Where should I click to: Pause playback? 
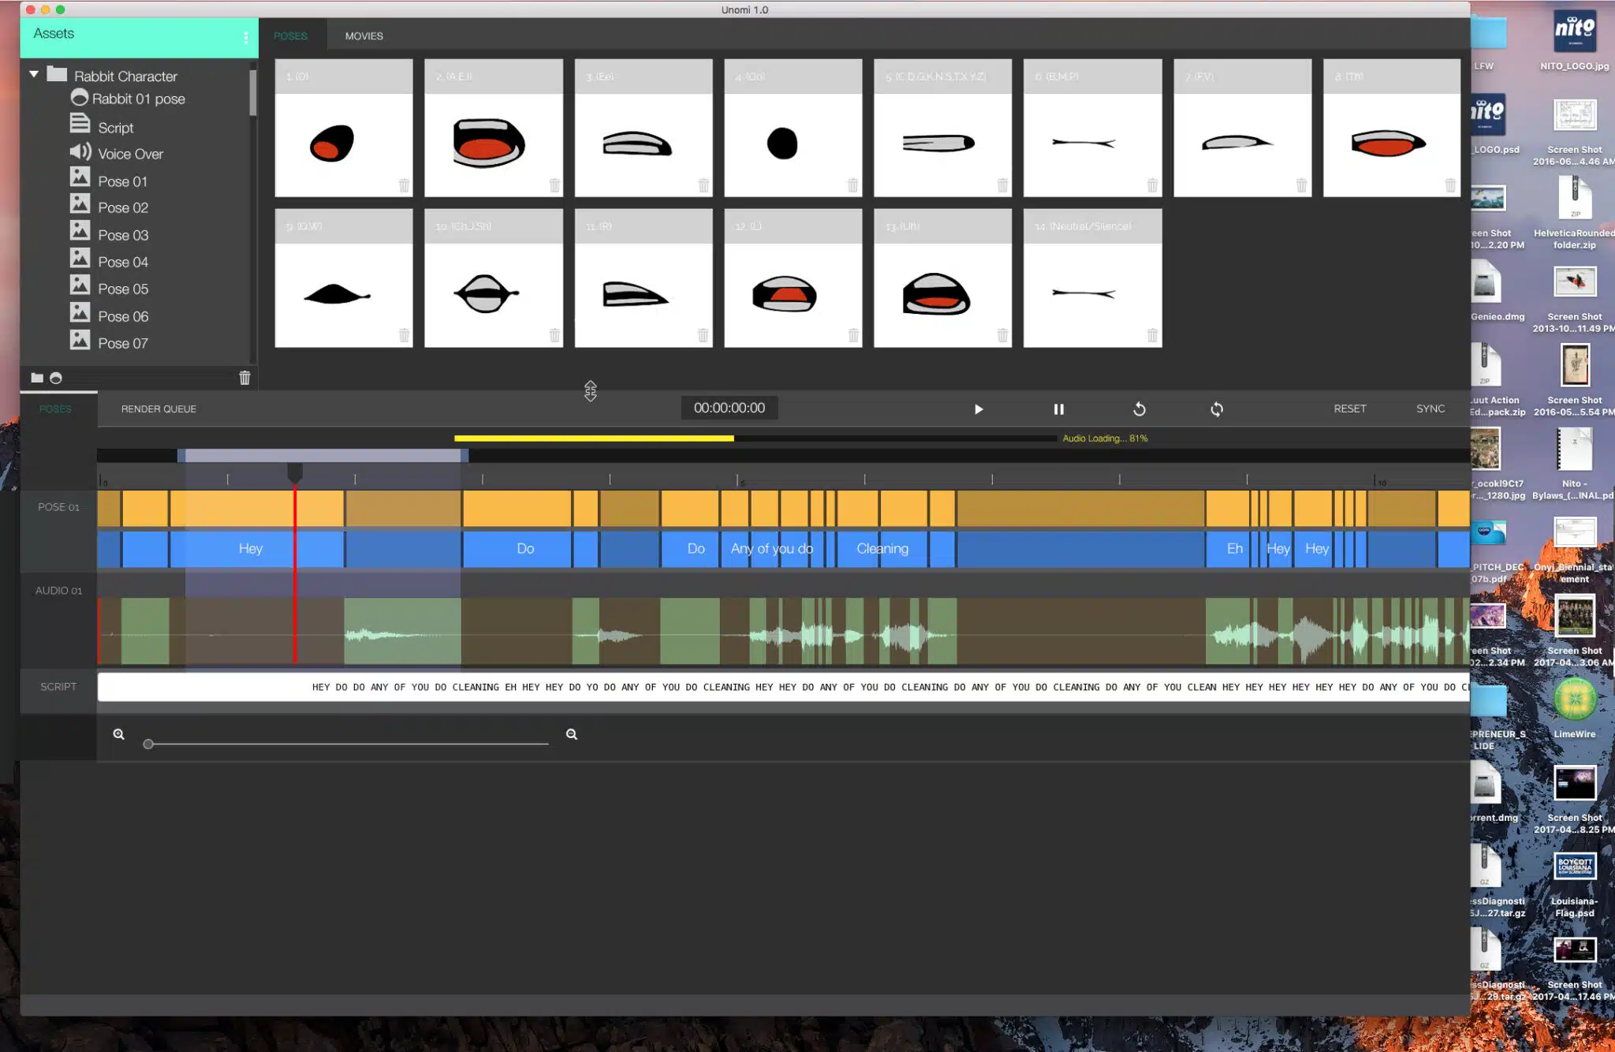1058,409
